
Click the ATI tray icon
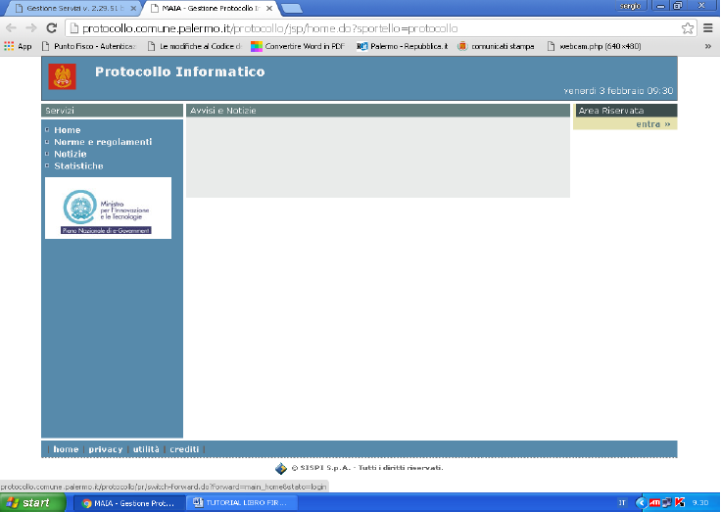(x=654, y=503)
